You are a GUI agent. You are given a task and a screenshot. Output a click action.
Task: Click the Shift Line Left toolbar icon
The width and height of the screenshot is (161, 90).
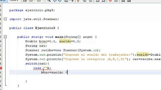click(98, 1)
